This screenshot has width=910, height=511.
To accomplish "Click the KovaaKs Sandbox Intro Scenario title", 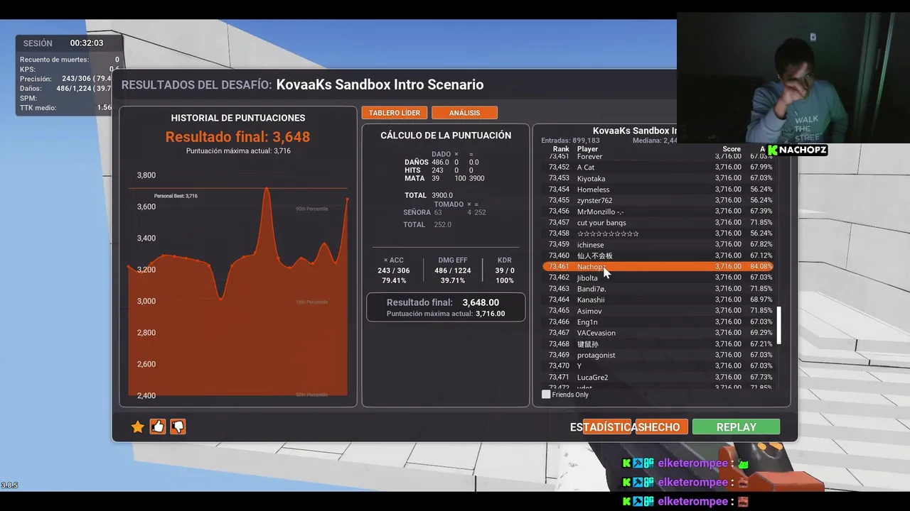I will [x=380, y=84].
